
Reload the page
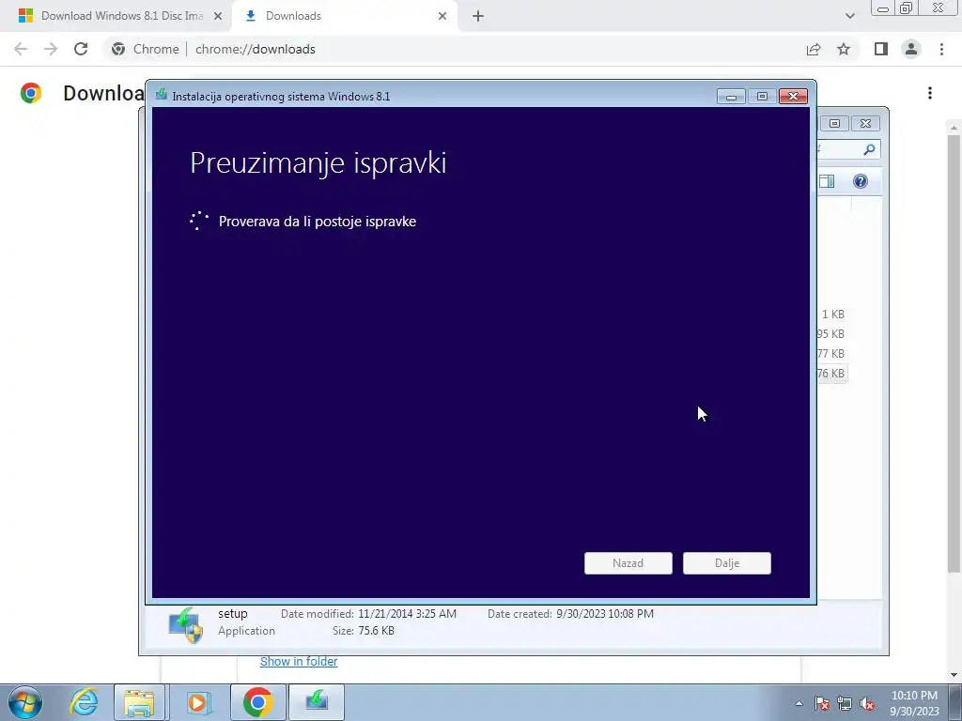click(81, 49)
